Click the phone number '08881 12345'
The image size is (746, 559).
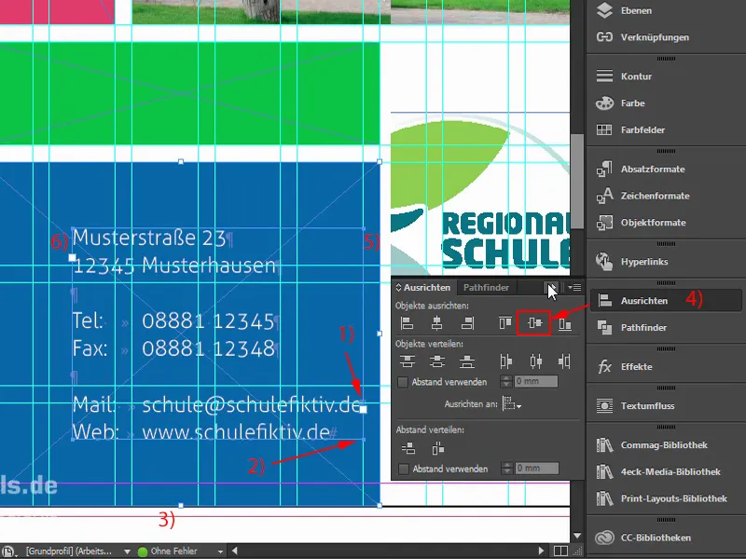(208, 321)
